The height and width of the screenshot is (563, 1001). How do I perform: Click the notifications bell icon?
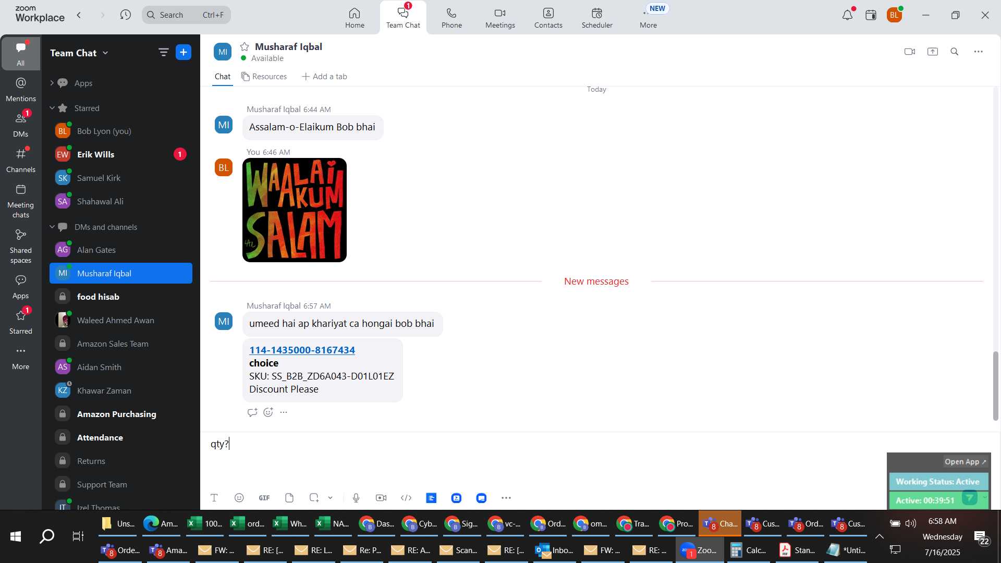[847, 15]
